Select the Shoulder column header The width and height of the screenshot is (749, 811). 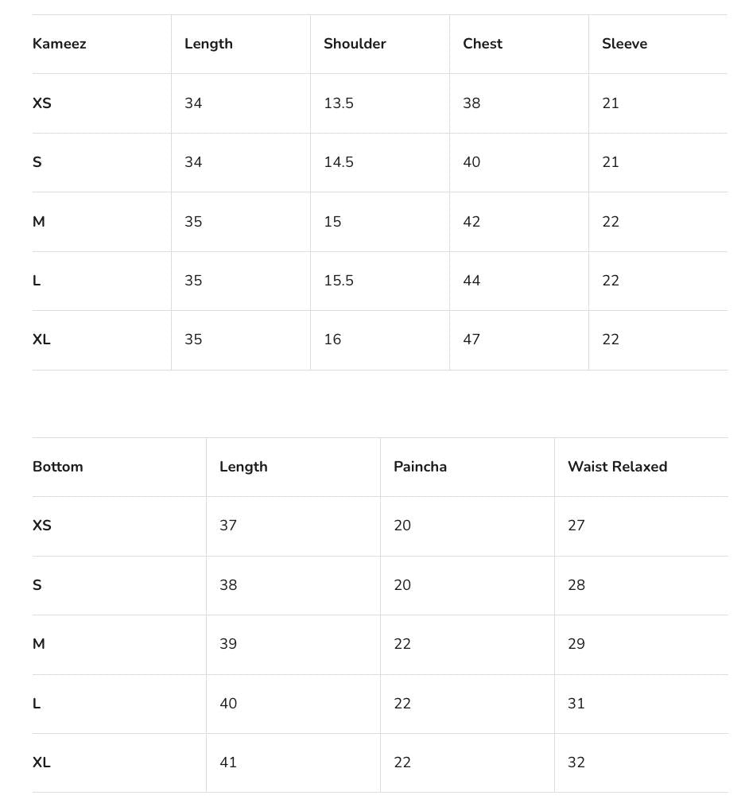tap(355, 44)
